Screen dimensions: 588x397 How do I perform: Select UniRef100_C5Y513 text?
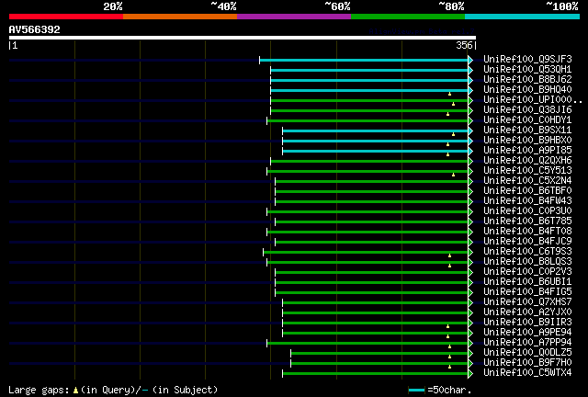pyautogui.click(x=527, y=171)
